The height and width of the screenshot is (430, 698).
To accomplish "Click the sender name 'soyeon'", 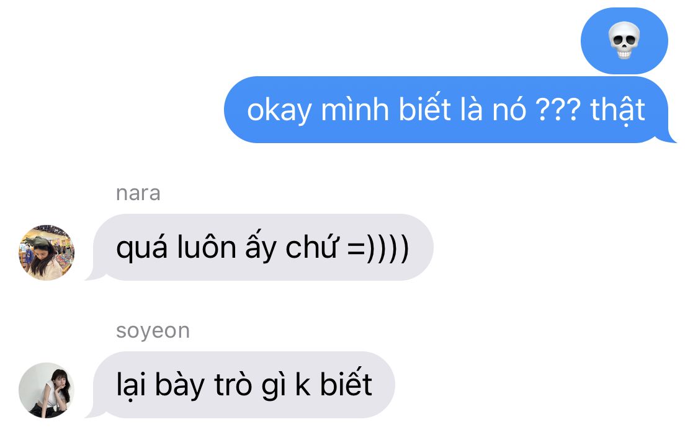I will [x=153, y=331].
